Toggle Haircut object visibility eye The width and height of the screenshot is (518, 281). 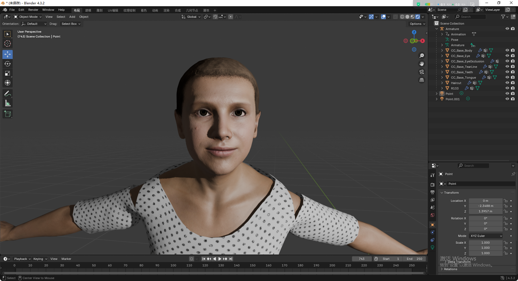507,83
